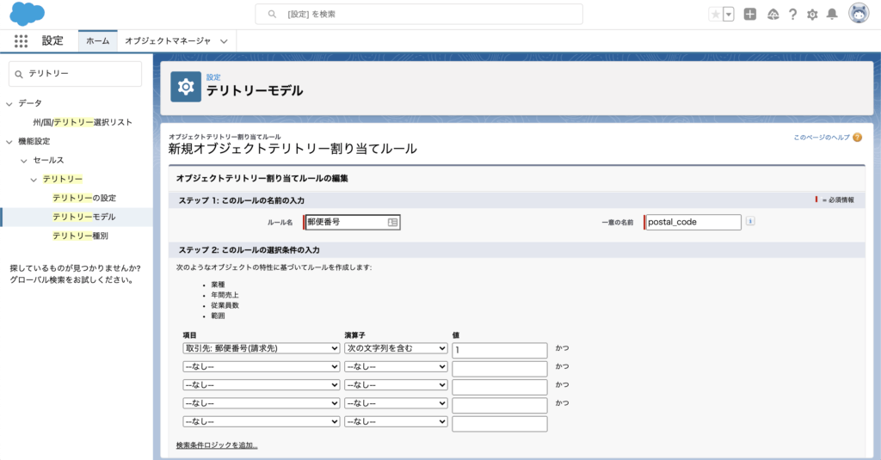The image size is (881, 460).
Task: Open global actions plus icon
Action: click(750, 15)
